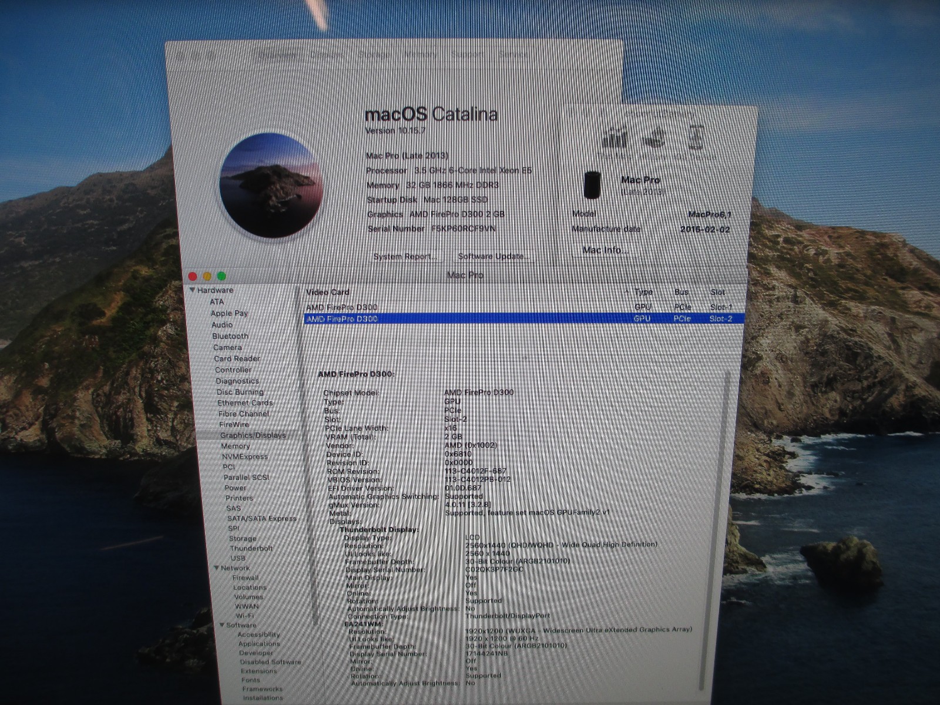Screen dimensions: 940x705
Task: Click the Mac Info… button
Action: (x=605, y=250)
